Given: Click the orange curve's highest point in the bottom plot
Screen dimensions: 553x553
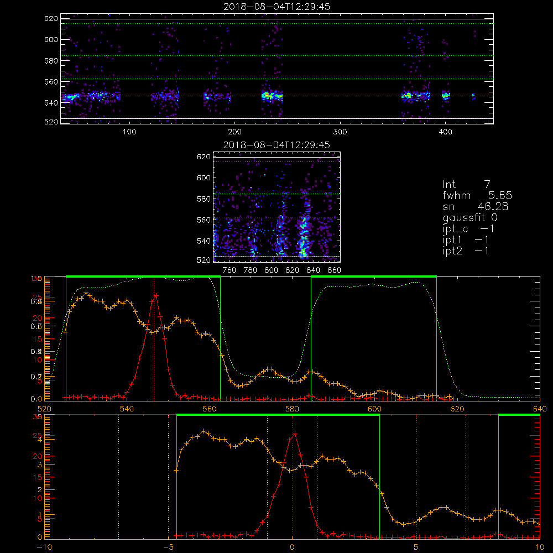Looking at the screenshot, I should click(x=204, y=431).
